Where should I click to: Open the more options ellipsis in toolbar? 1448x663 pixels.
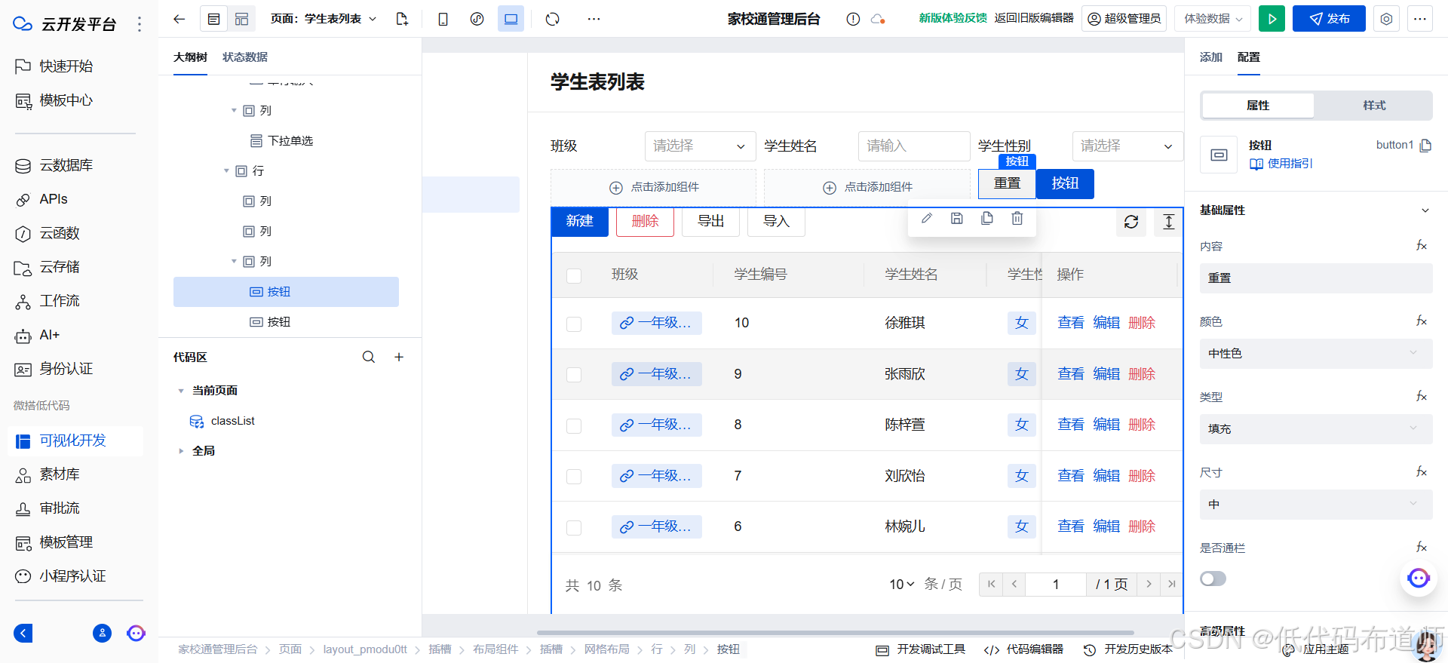coord(594,19)
